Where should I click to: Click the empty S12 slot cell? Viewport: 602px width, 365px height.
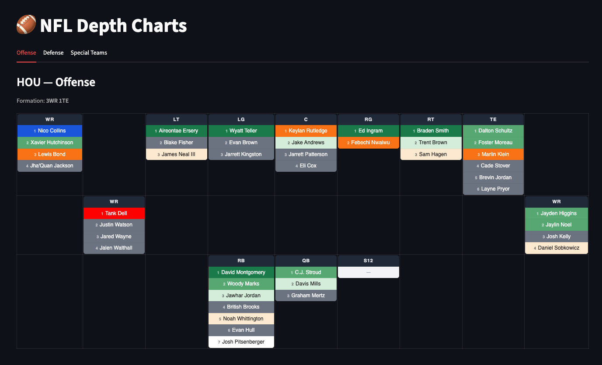coord(369,272)
